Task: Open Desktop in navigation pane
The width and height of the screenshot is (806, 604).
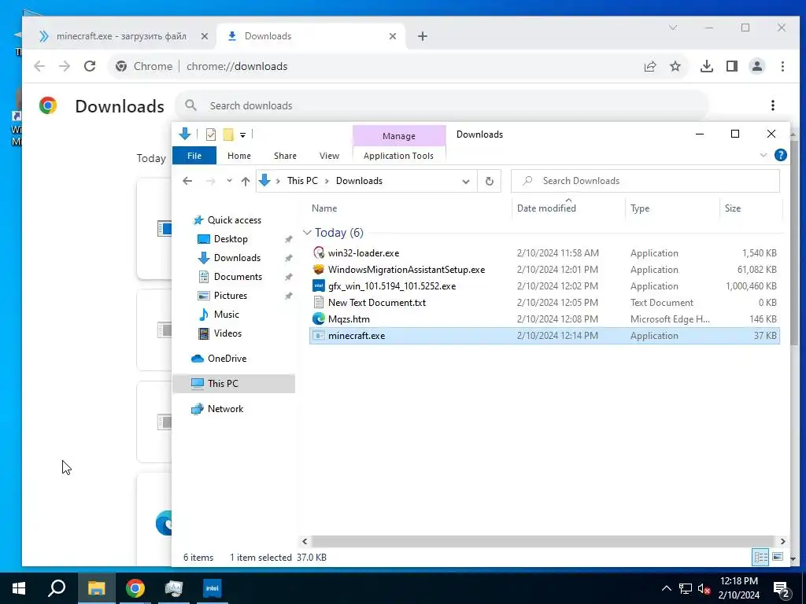Action: click(231, 239)
